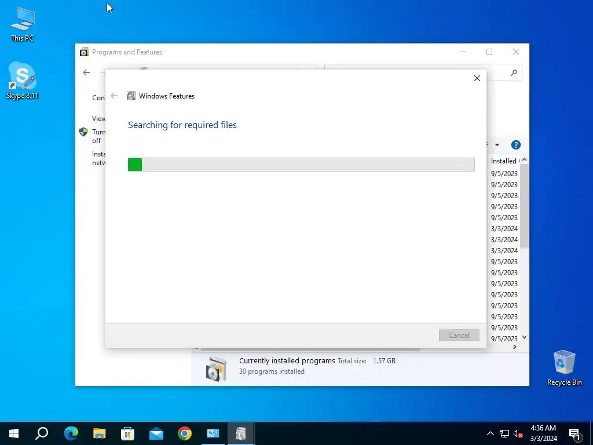593x445 pixels.
Task: Open This PC desktop icon
Action: (x=23, y=24)
